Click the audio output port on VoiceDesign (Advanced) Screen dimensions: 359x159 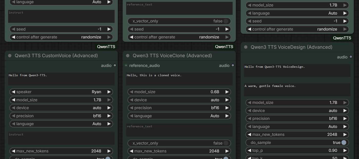351,57
